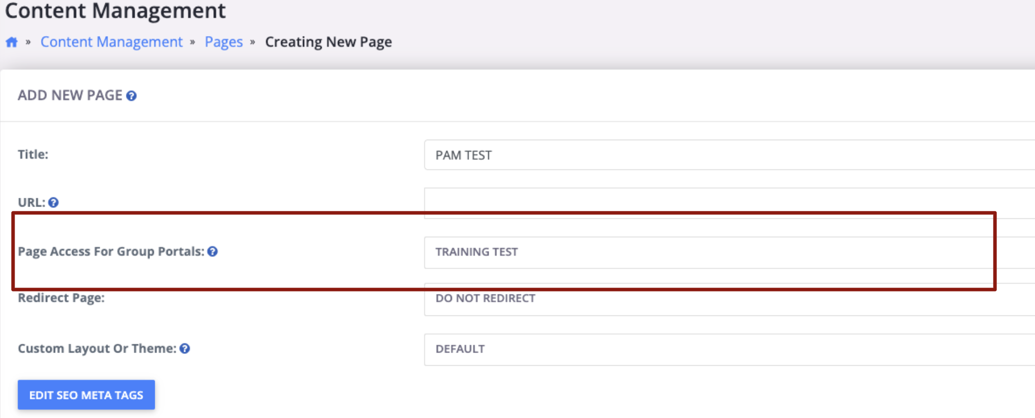Click the Title: field label

[x=33, y=154]
